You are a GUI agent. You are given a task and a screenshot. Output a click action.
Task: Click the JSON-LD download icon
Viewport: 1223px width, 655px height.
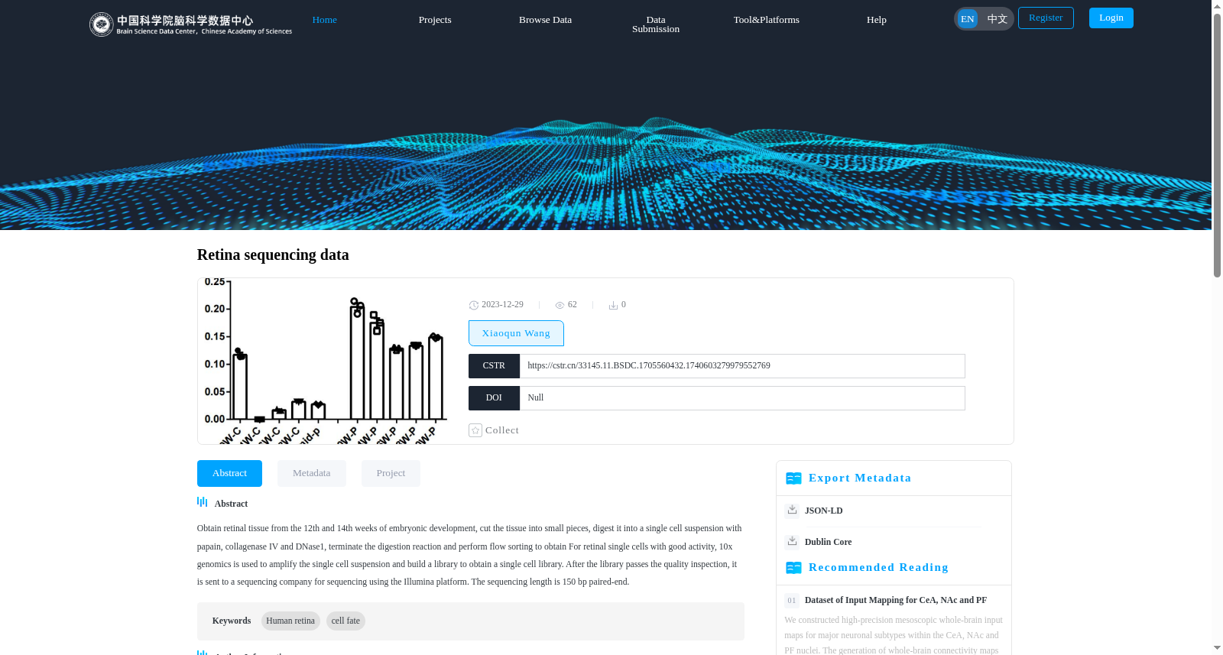point(792,510)
